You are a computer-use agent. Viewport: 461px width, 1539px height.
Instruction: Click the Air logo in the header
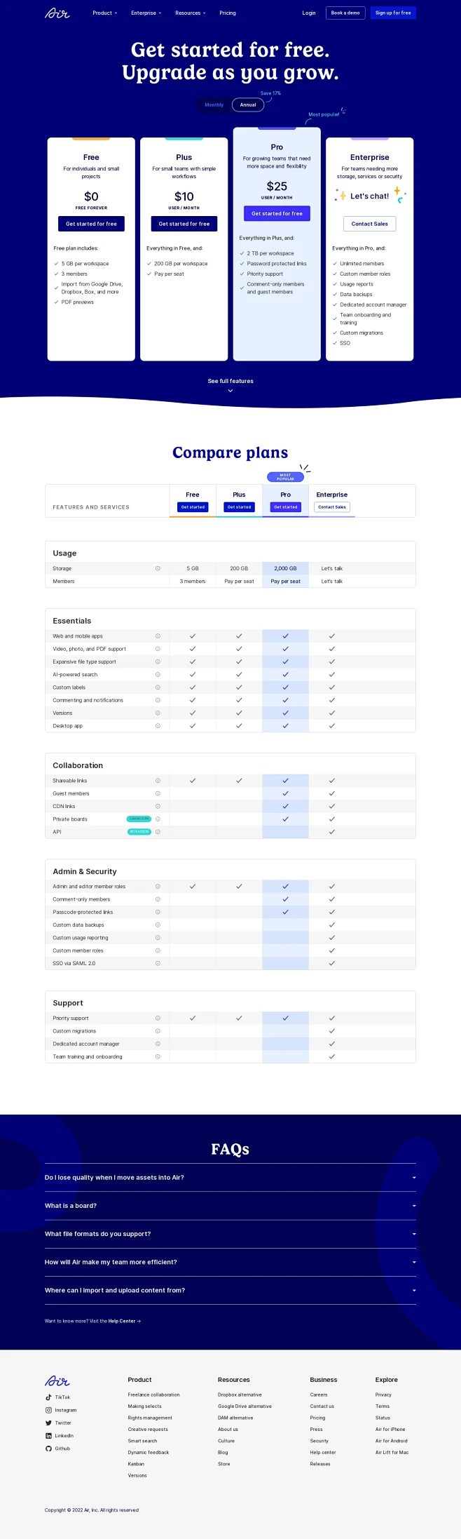(x=57, y=13)
